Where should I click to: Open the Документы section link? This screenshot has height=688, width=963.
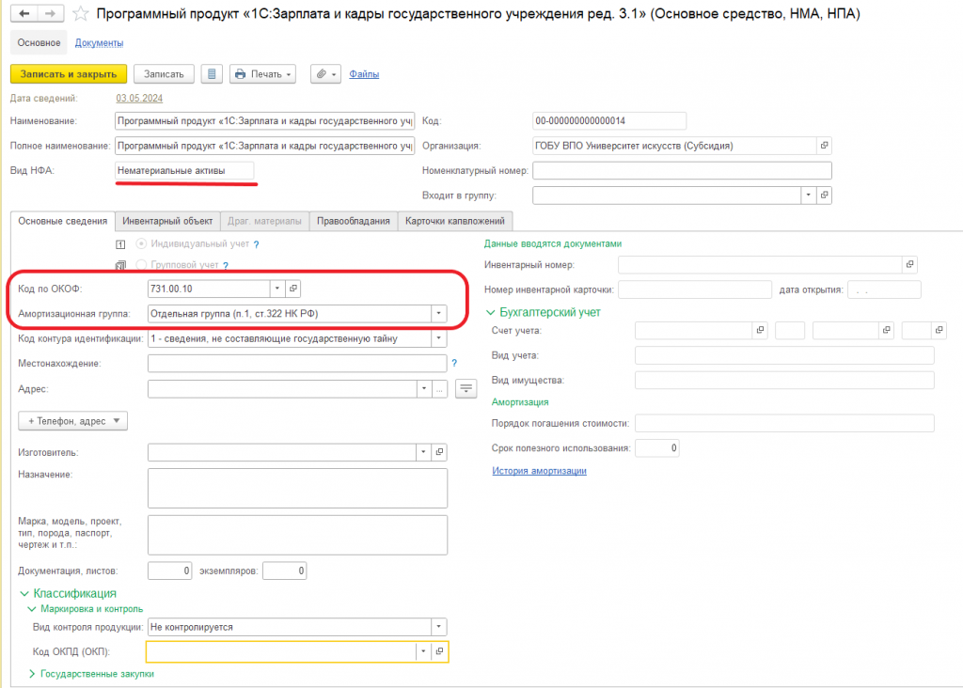[99, 43]
